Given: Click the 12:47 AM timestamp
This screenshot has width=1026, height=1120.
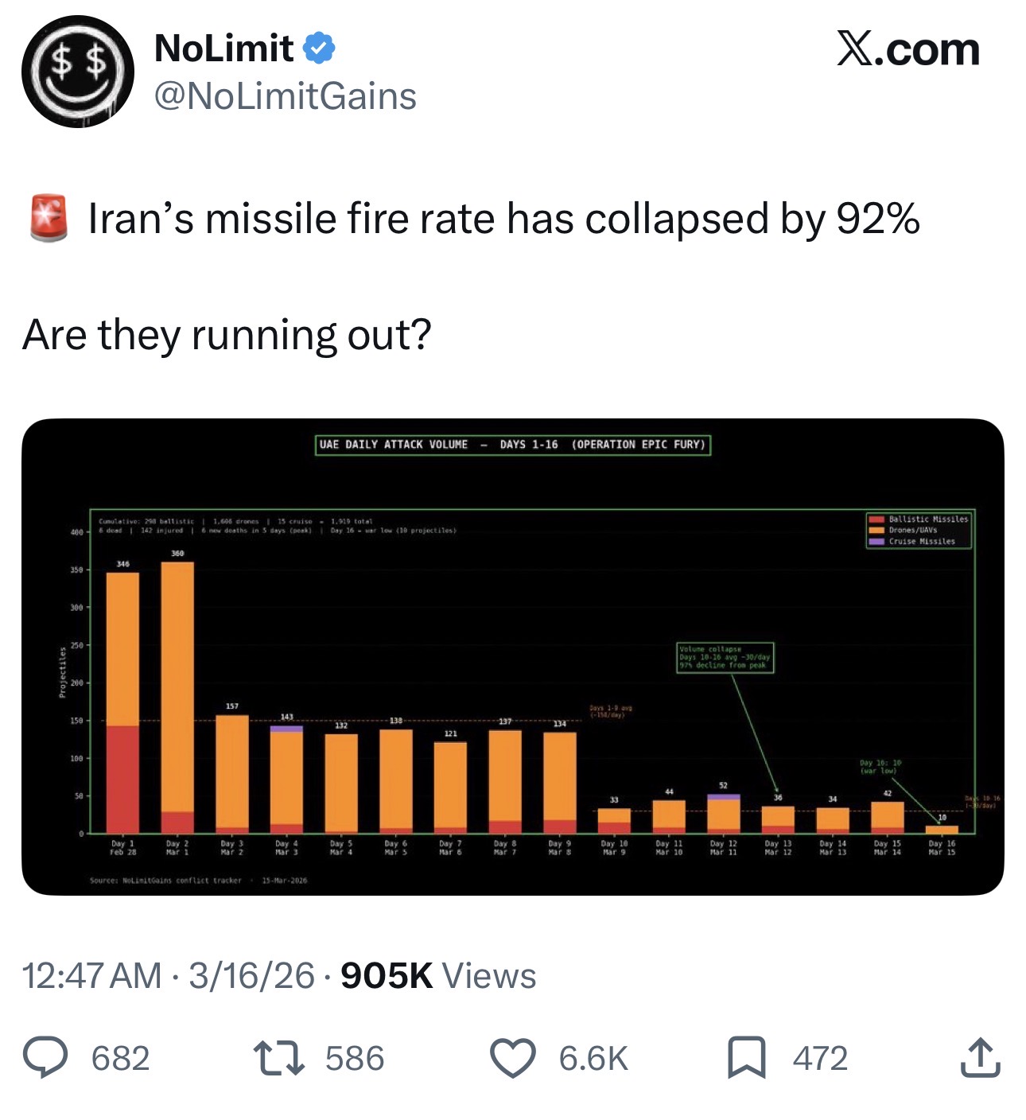Looking at the screenshot, I should tap(91, 976).
